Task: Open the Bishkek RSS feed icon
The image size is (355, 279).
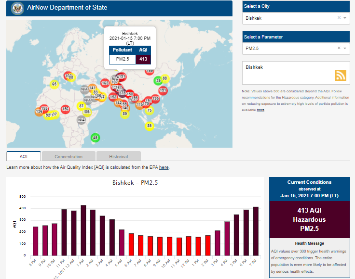Action: (341, 76)
